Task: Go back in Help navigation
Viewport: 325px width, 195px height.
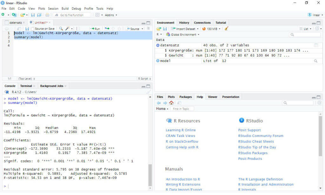Action: [x=159, y=103]
